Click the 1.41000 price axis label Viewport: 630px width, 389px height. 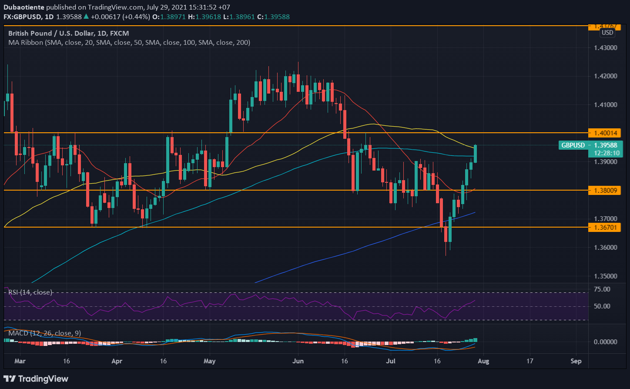pos(605,105)
